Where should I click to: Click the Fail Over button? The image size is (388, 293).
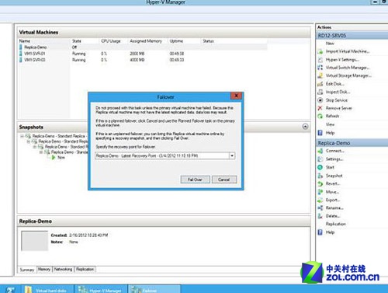pos(195,180)
